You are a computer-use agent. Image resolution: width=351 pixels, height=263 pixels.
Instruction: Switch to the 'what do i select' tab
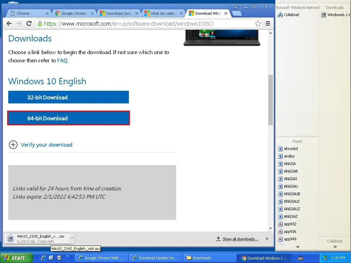[x=164, y=13]
